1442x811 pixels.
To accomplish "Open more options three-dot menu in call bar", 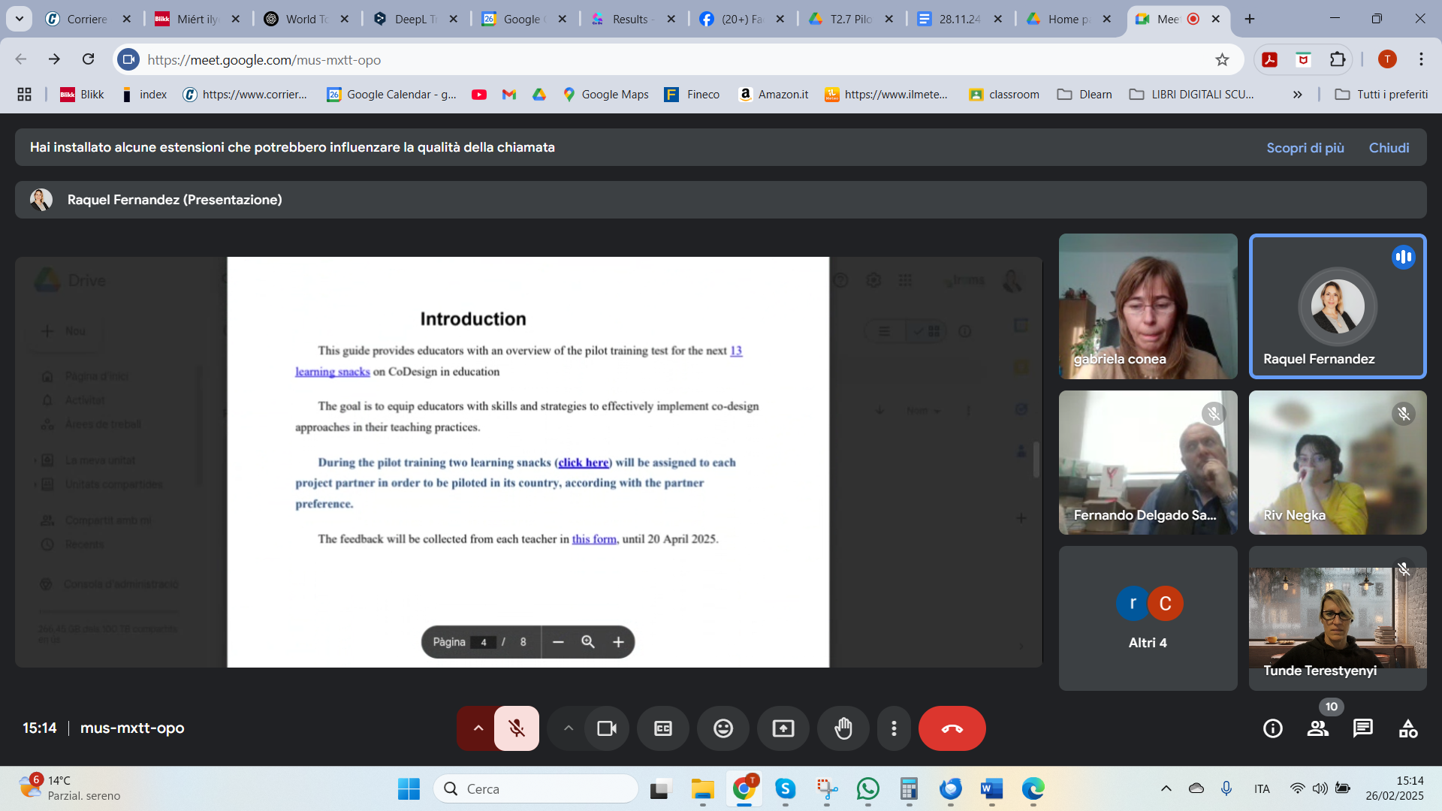I will click(x=894, y=728).
